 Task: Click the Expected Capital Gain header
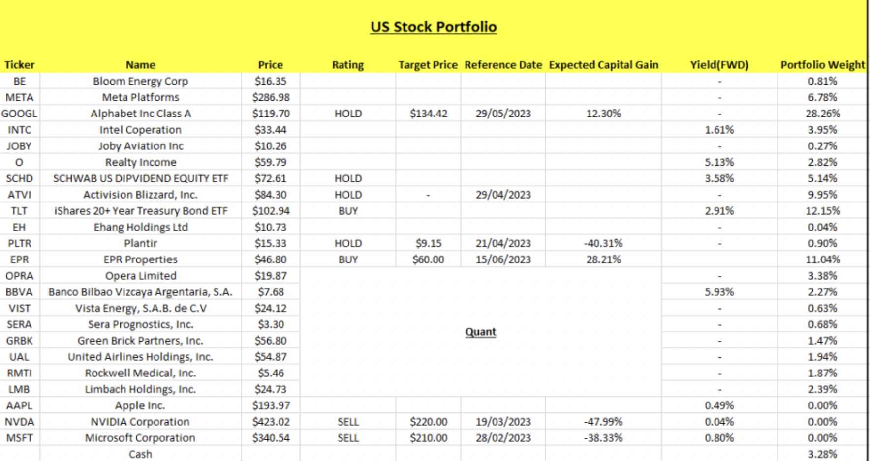pos(603,65)
